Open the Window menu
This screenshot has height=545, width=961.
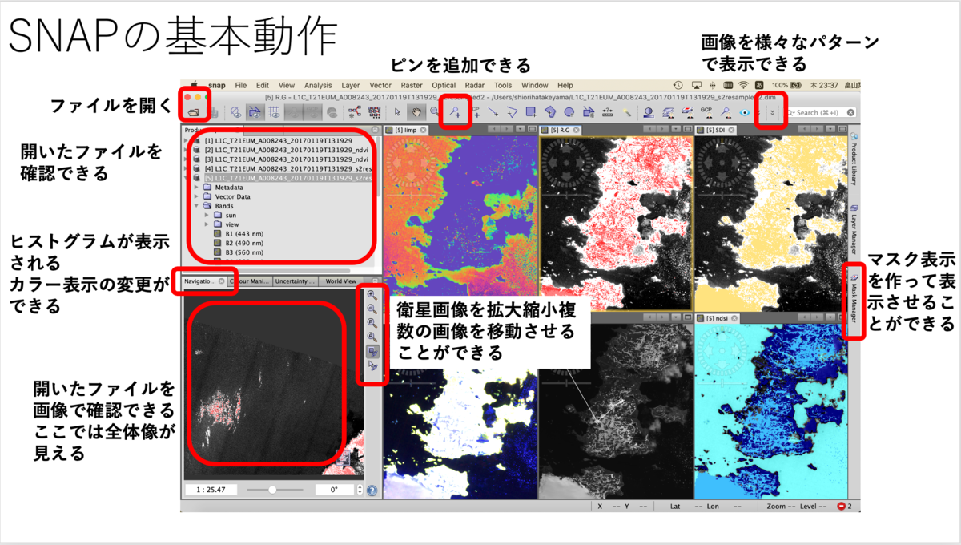534,85
